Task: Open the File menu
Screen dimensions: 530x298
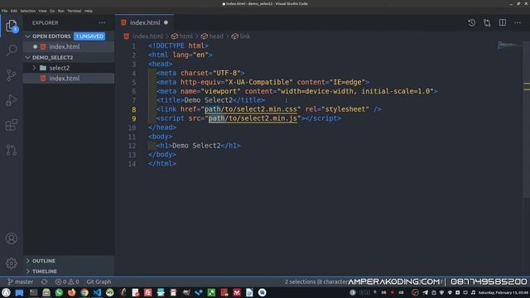Action: tap(4, 11)
